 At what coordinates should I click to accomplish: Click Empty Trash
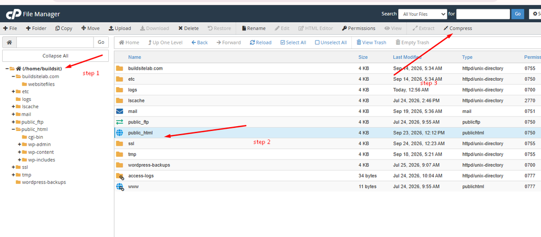(412, 42)
